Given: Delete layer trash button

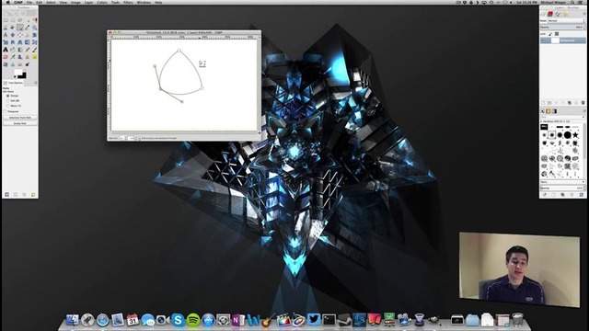Looking at the screenshot, I should (x=583, y=102).
